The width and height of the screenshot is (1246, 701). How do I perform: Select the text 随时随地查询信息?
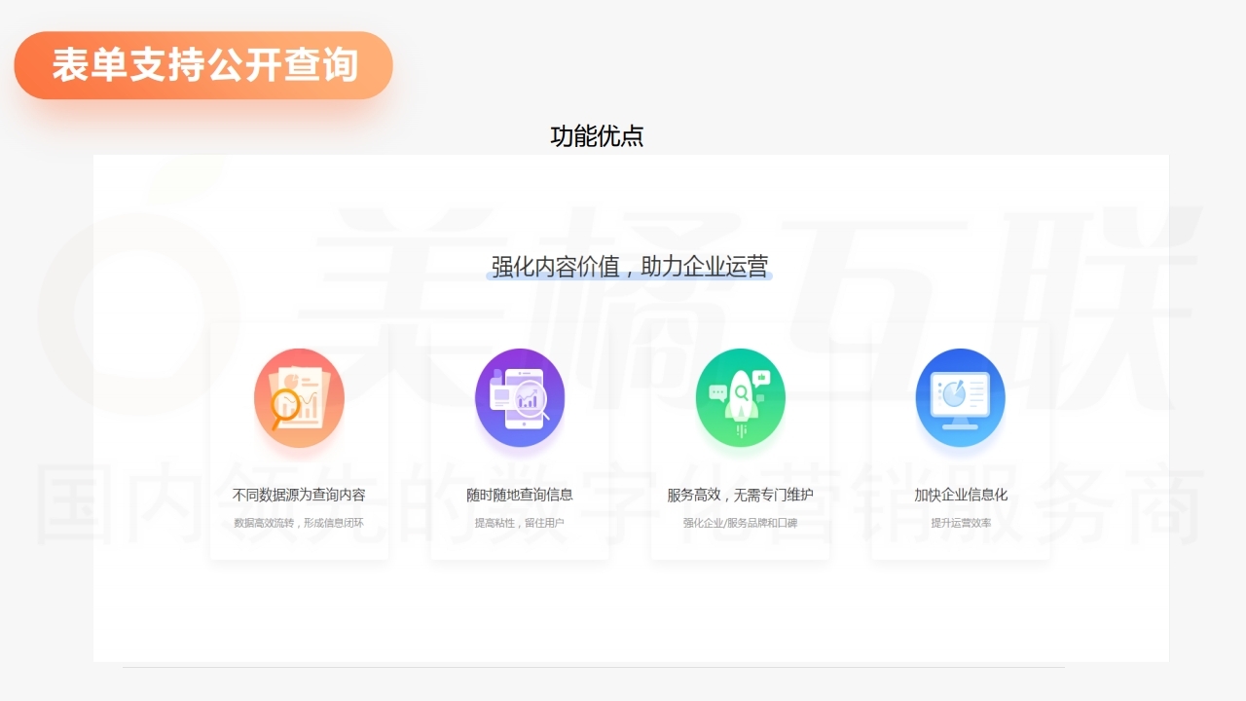(x=520, y=495)
